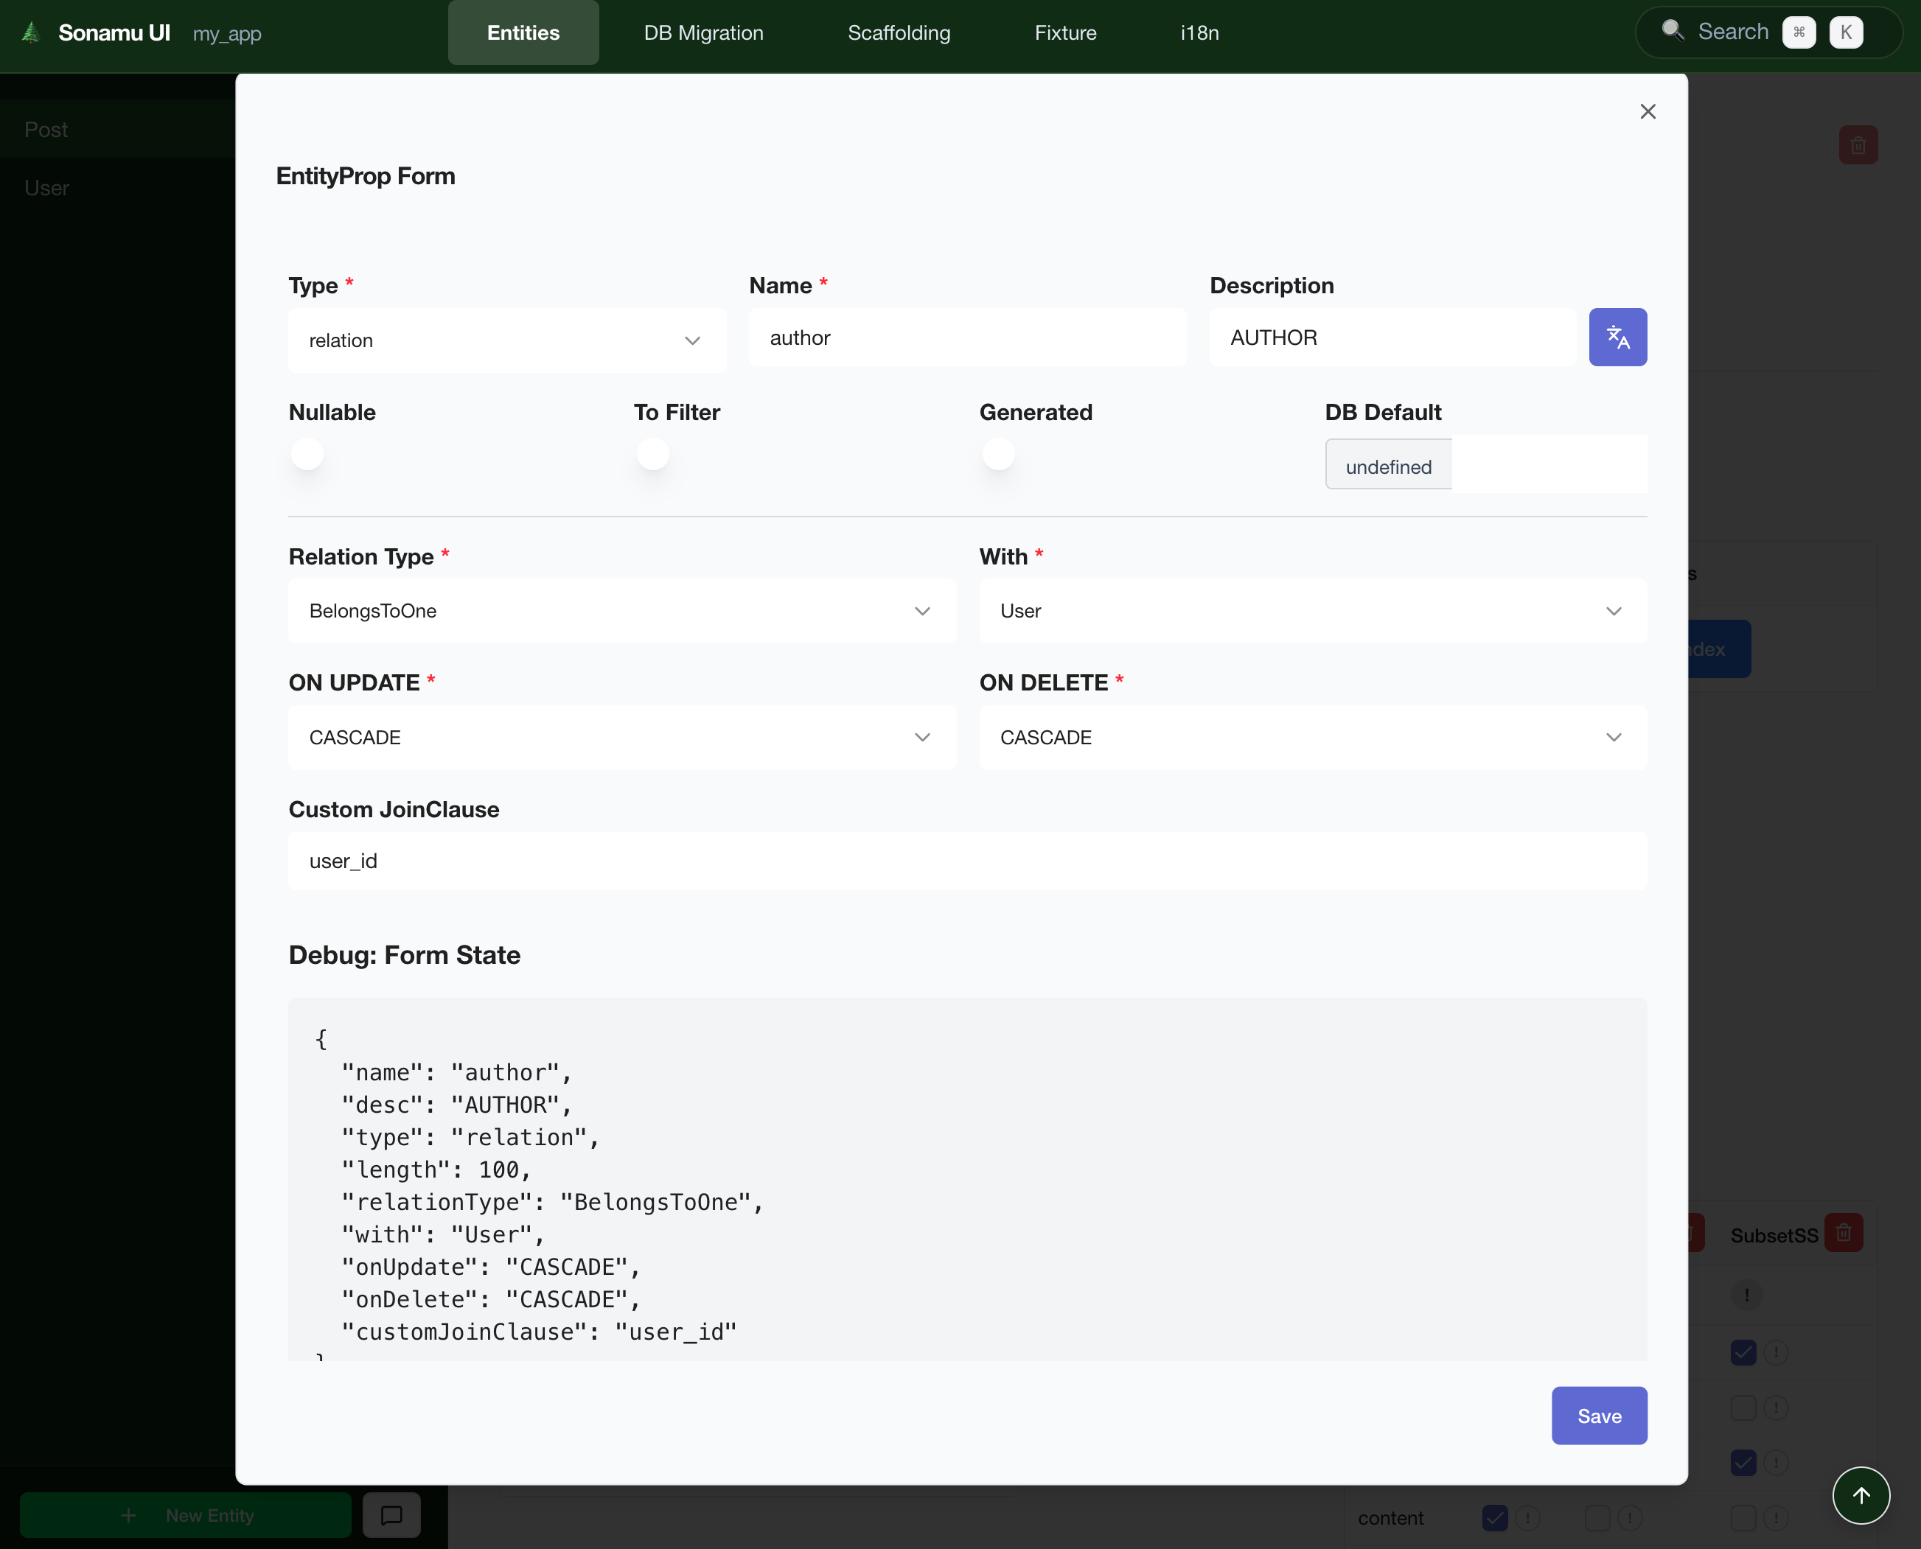
Task: Click the New Entity button
Action: click(186, 1514)
